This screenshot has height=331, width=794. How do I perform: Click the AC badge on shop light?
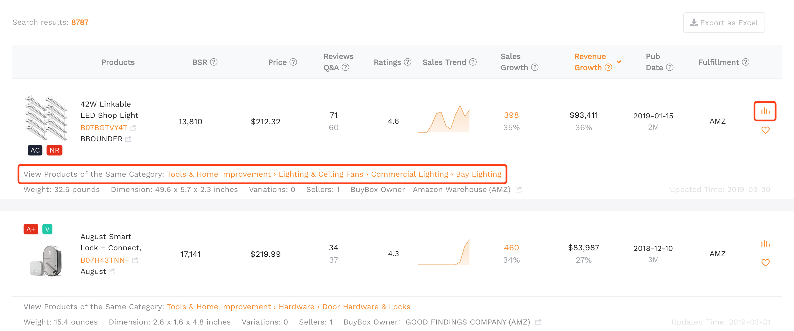tap(35, 150)
